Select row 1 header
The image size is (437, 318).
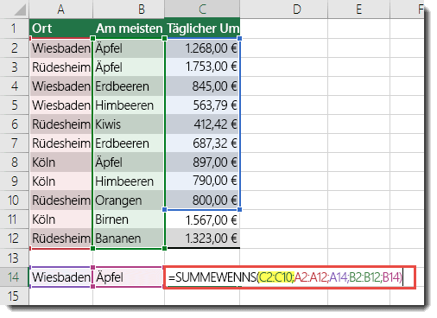click(x=15, y=29)
